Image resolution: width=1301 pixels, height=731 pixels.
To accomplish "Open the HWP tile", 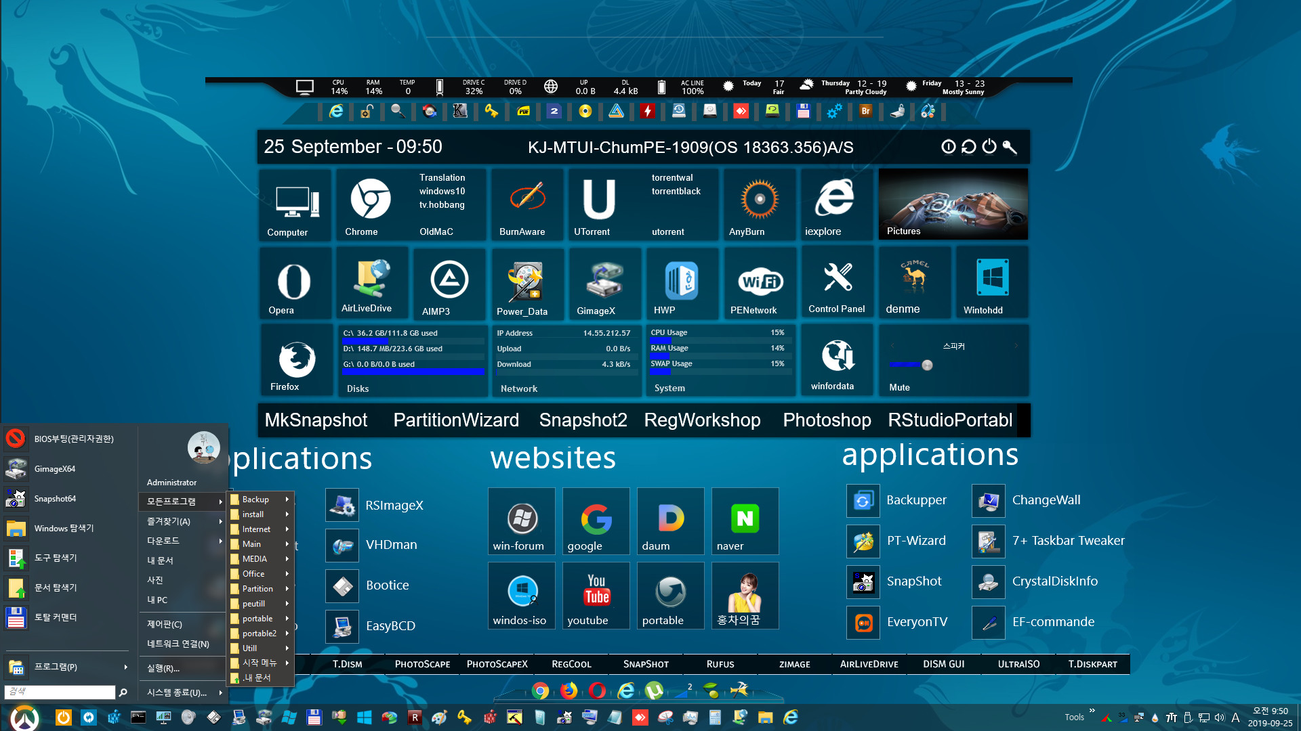I will pyautogui.click(x=682, y=282).
